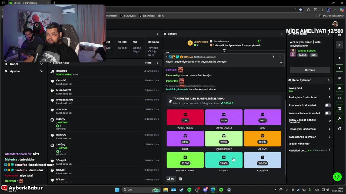346x194 pixels.
Task: Open the Filtre activity filter
Action: [x=148, y=63]
